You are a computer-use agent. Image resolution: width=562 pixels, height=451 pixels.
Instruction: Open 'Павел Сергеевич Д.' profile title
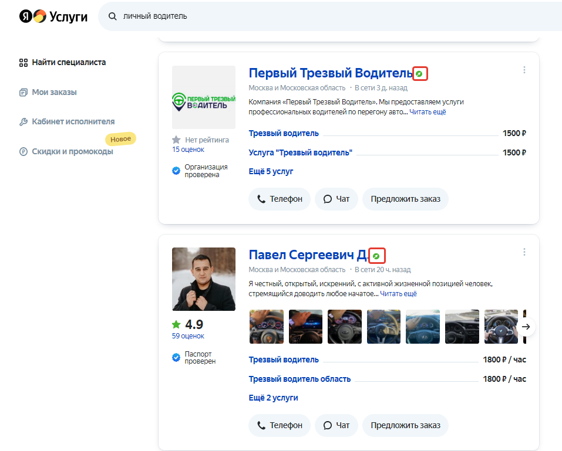[308, 255]
